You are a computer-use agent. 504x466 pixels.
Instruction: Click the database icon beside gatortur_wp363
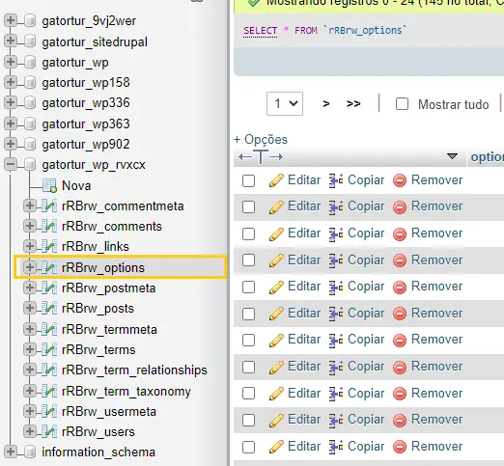coord(30,123)
